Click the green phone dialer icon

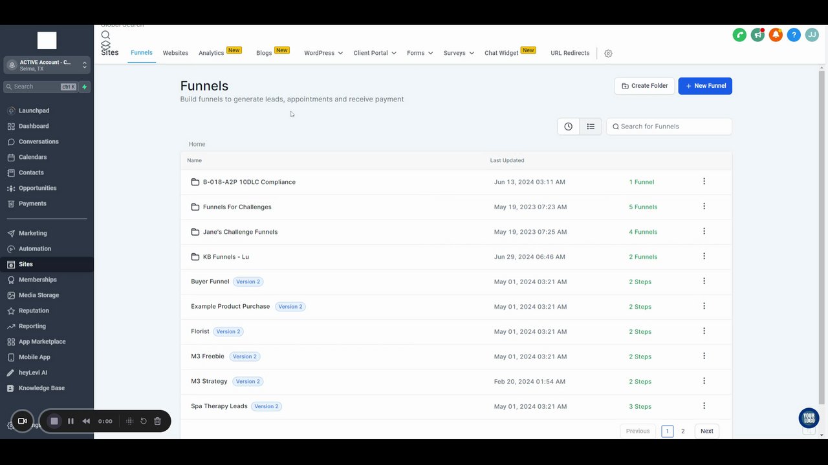(x=739, y=35)
